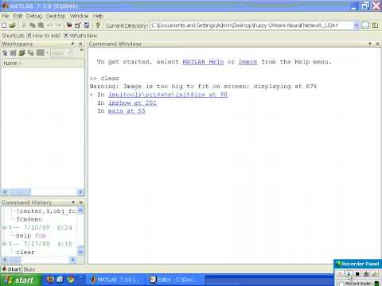Viewport: 382px width, 286px height.
Task: Go up one directory level
Action: (375, 25)
